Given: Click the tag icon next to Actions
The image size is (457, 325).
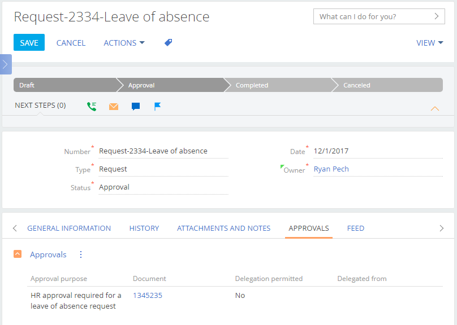Looking at the screenshot, I should pos(168,42).
